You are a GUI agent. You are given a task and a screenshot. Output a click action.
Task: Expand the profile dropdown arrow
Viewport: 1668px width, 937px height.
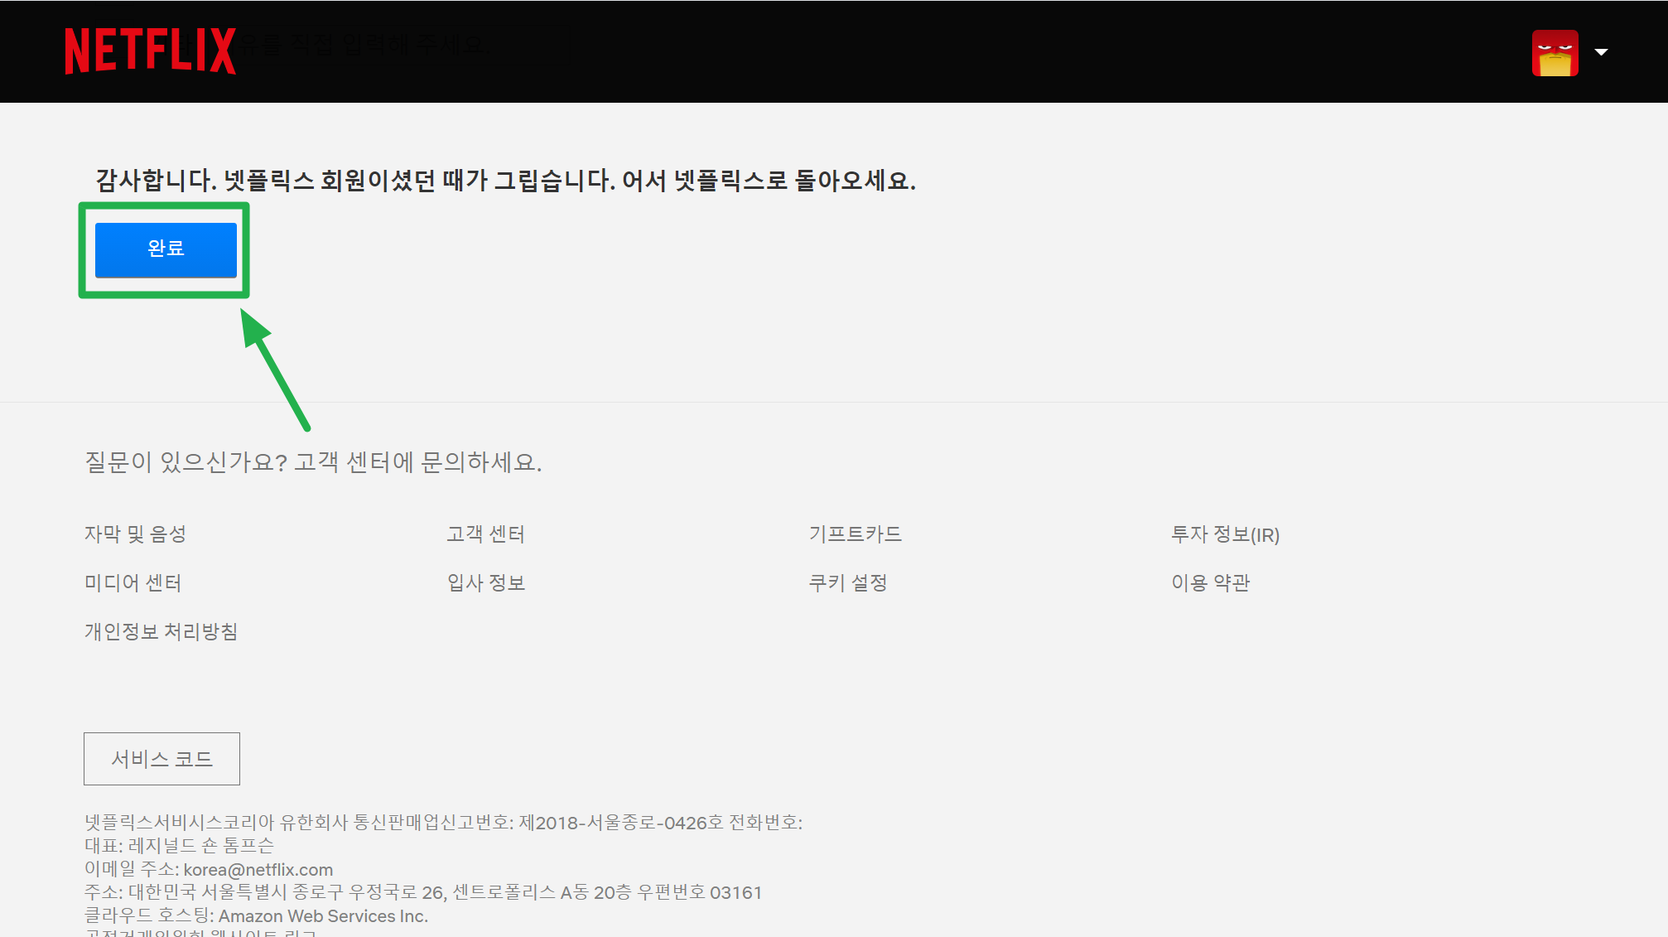[1601, 52]
